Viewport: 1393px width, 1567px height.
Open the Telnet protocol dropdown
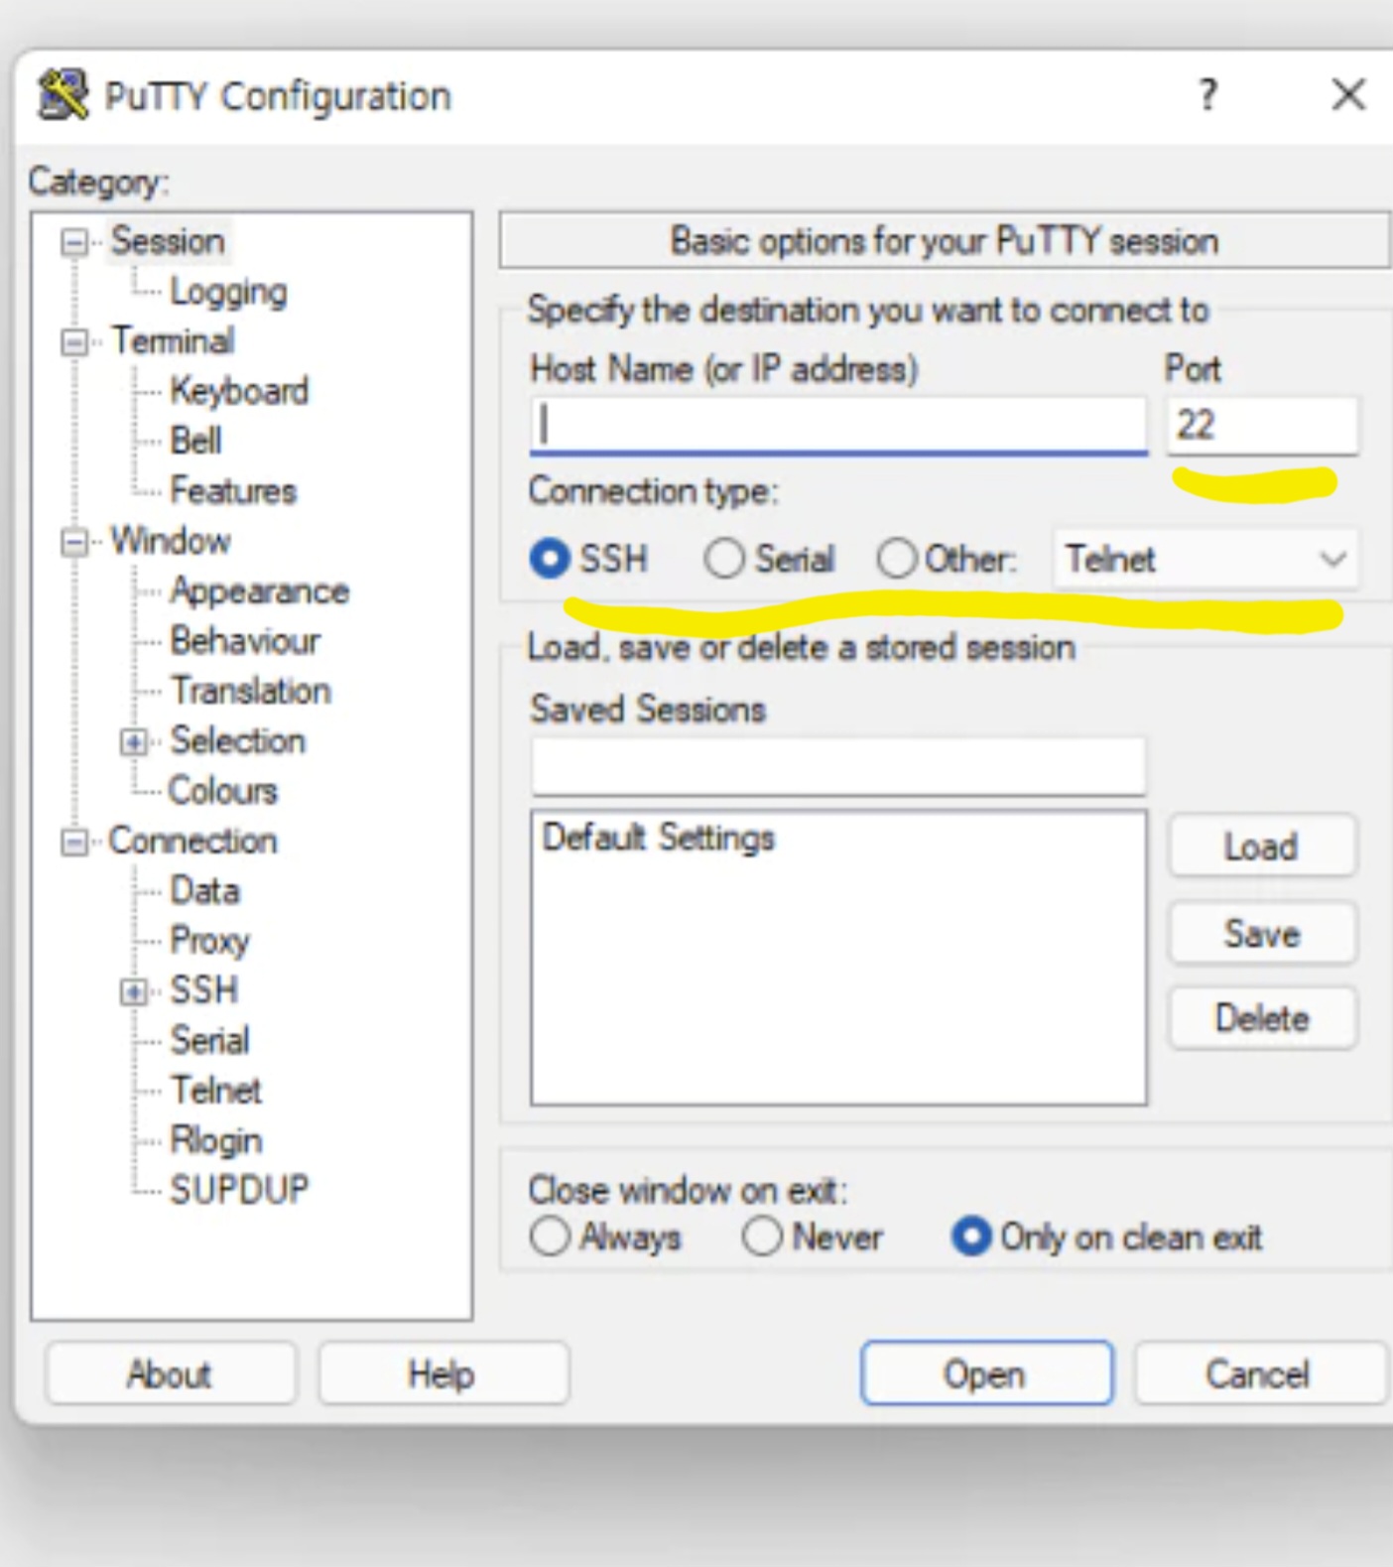click(x=1205, y=560)
